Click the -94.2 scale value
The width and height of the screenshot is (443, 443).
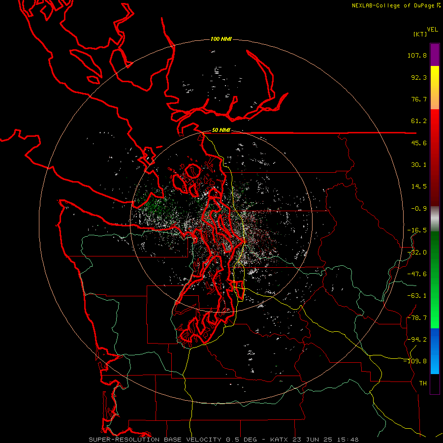click(417, 340)
